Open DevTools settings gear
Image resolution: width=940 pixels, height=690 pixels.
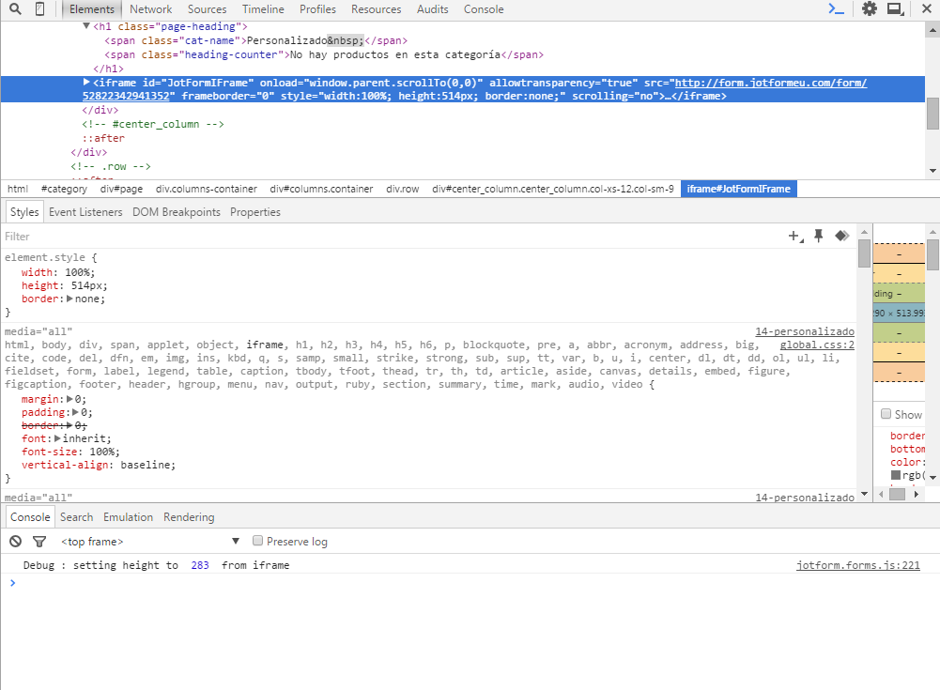pyautogui.click(x=870, y=9)
